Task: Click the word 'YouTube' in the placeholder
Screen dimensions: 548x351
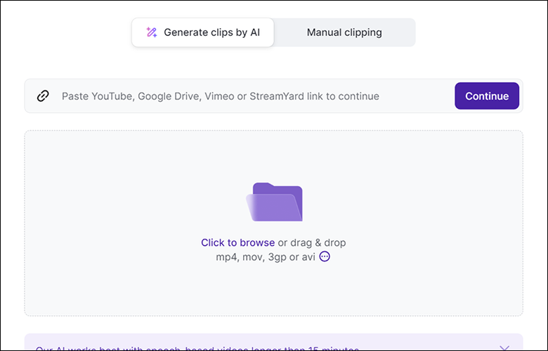Action: (x=112, y=96)
